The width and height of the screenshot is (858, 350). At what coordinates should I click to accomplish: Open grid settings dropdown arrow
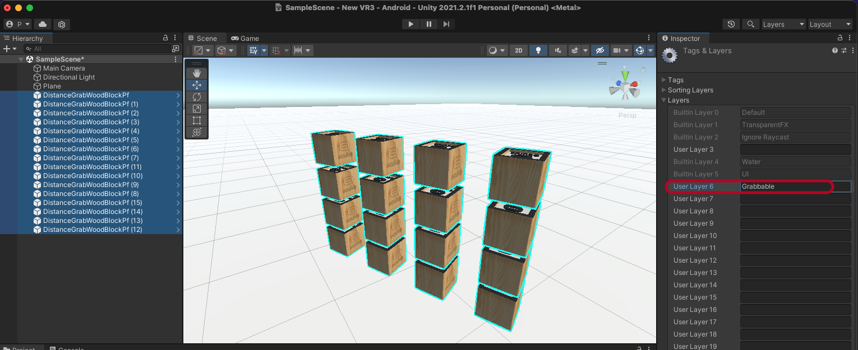pos(264,50)
